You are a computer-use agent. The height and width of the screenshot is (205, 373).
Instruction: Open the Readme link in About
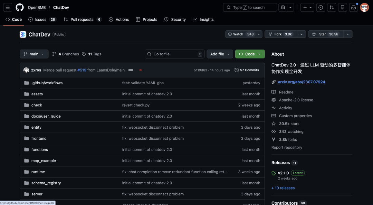[x=286, y=92]
